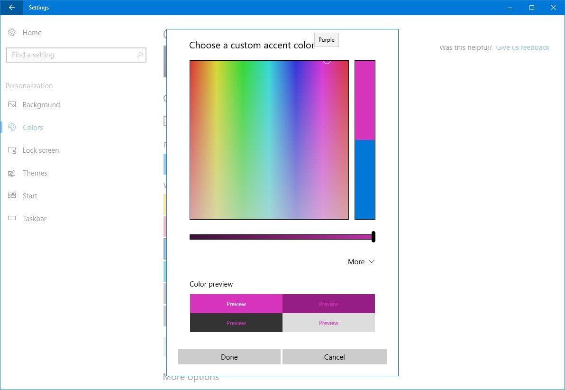Viewport: 565px width, 390px height.
Task: Navigate to the Settings Home page
Action: click(x=32, y=32)
